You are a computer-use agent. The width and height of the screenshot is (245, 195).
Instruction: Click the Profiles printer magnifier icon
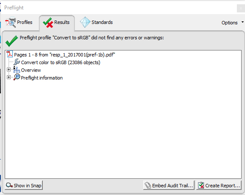click(x=10, y=22)
